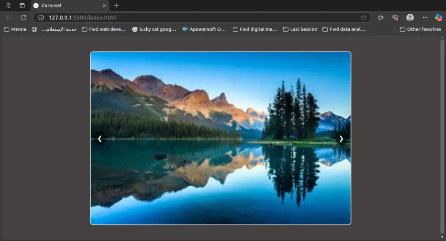Open the Other favorites folder
Image resolution: width=446 pixels, height=241 pixels.
421,29
